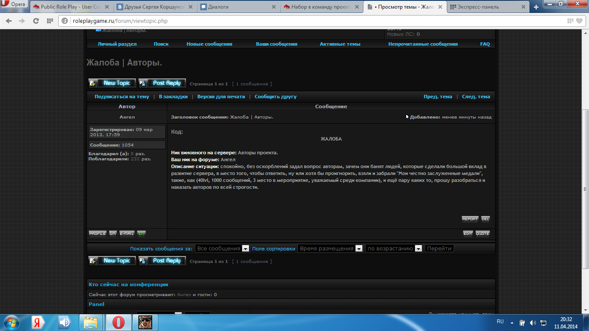
Task: Open the Windows Start menu
Action: tap(11, 322)
